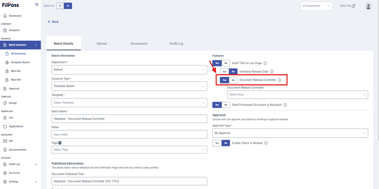The image size is (379, 189).
Task: Open Department dropdown showing Default
Action: tap(129, 70)
